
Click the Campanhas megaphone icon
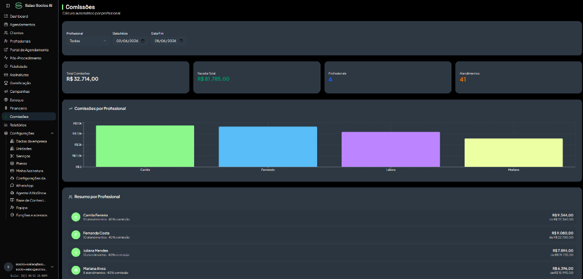[6, 92]
